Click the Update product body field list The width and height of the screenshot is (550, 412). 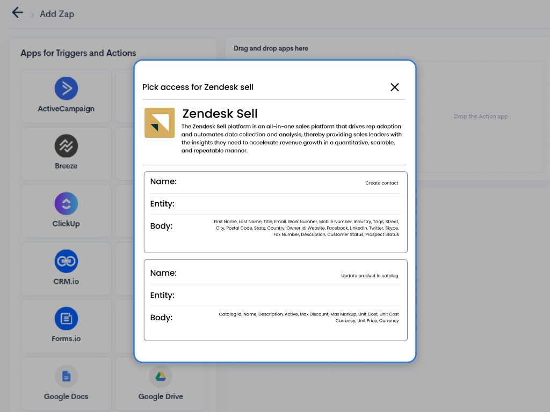[x=308, y=318]
